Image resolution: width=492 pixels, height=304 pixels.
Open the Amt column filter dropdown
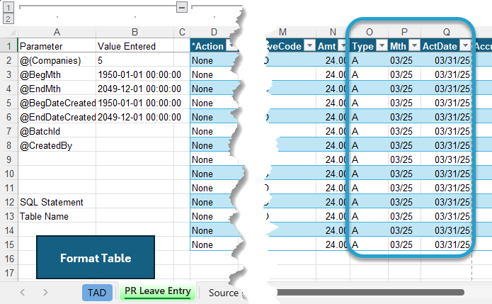click(x=343, y=46)
